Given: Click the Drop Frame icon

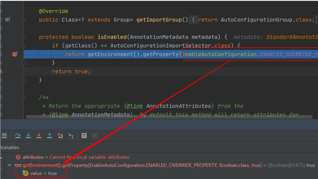Looking at the screenshot, I should [60, 136].
